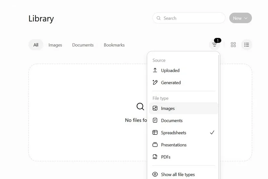Switch to grid view icon
Viewport: 268px width, 179px height.
click(x=233, y=45)
